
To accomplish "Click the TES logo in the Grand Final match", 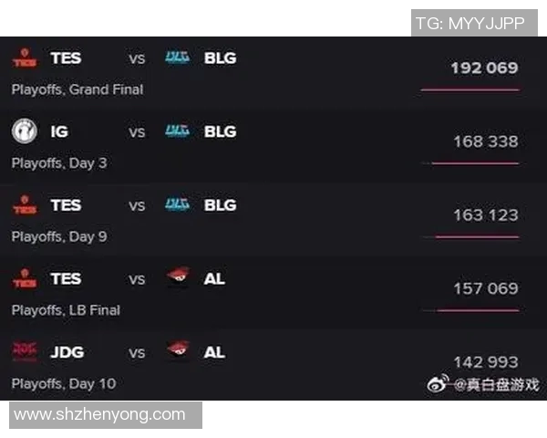I will tap(25, 58).
